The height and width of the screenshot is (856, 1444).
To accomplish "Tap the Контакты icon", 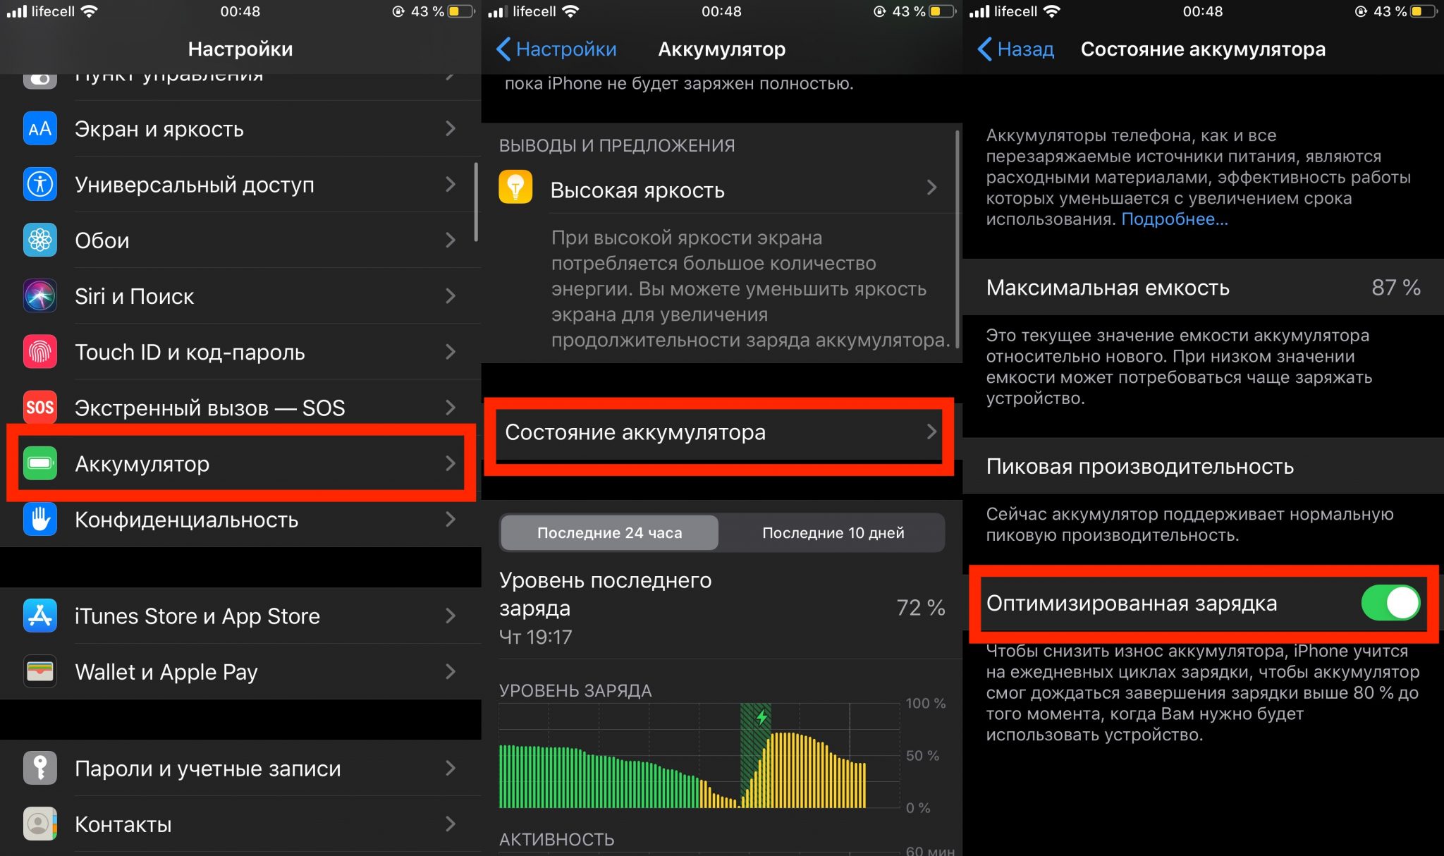I will (x=40, y=824).
